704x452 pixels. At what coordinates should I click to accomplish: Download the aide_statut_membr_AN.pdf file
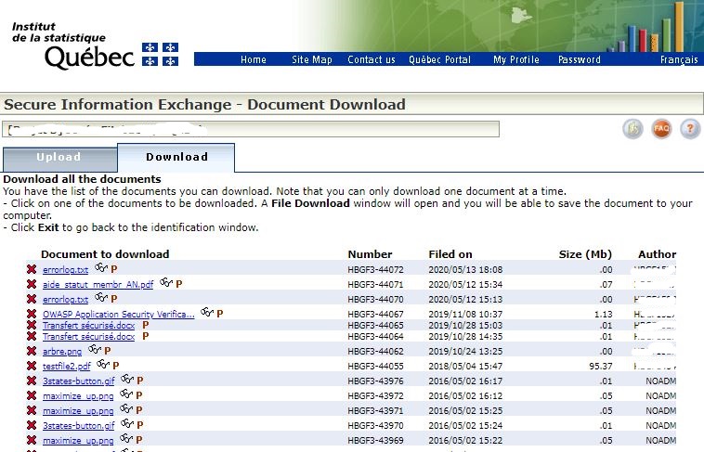coord(98,285)
